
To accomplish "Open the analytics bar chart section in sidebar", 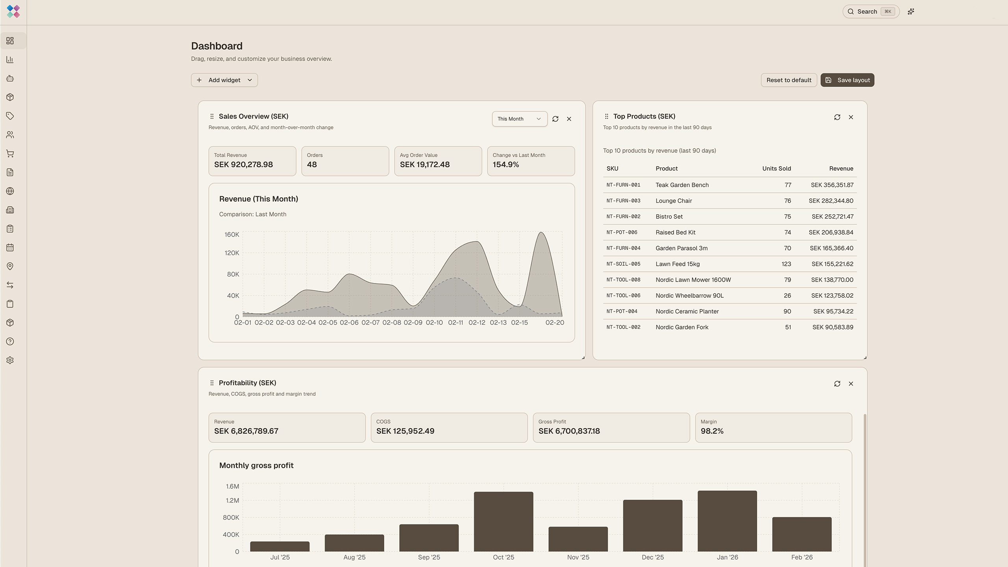I will tap(10, 59).
